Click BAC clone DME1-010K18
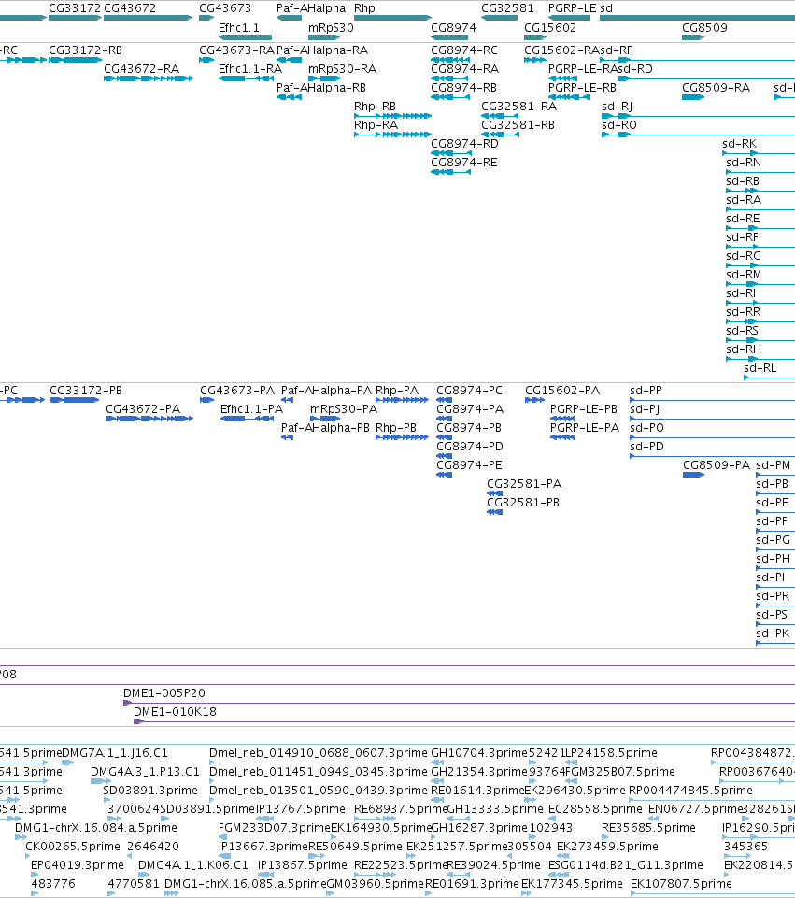The height and width of the screenshot is (898, 795). point(175,712)
